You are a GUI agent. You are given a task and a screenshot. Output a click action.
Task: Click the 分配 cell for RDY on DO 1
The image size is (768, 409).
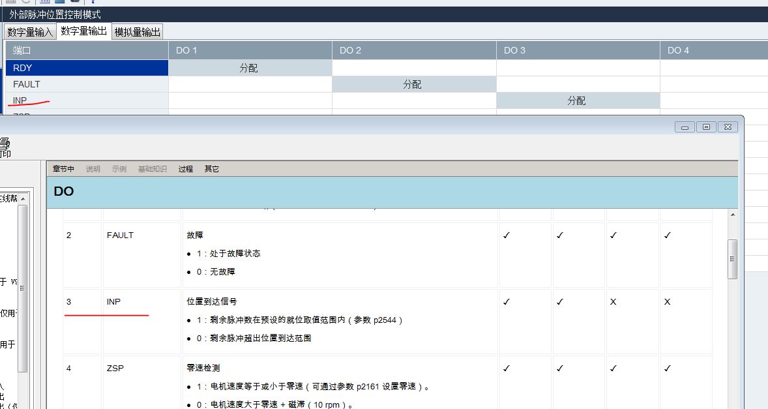250,68
